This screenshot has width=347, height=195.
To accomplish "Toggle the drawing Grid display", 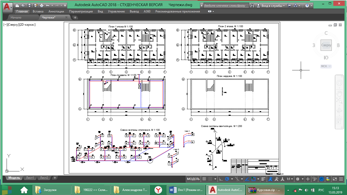I will pyautogui.click(x=204, y=179).
